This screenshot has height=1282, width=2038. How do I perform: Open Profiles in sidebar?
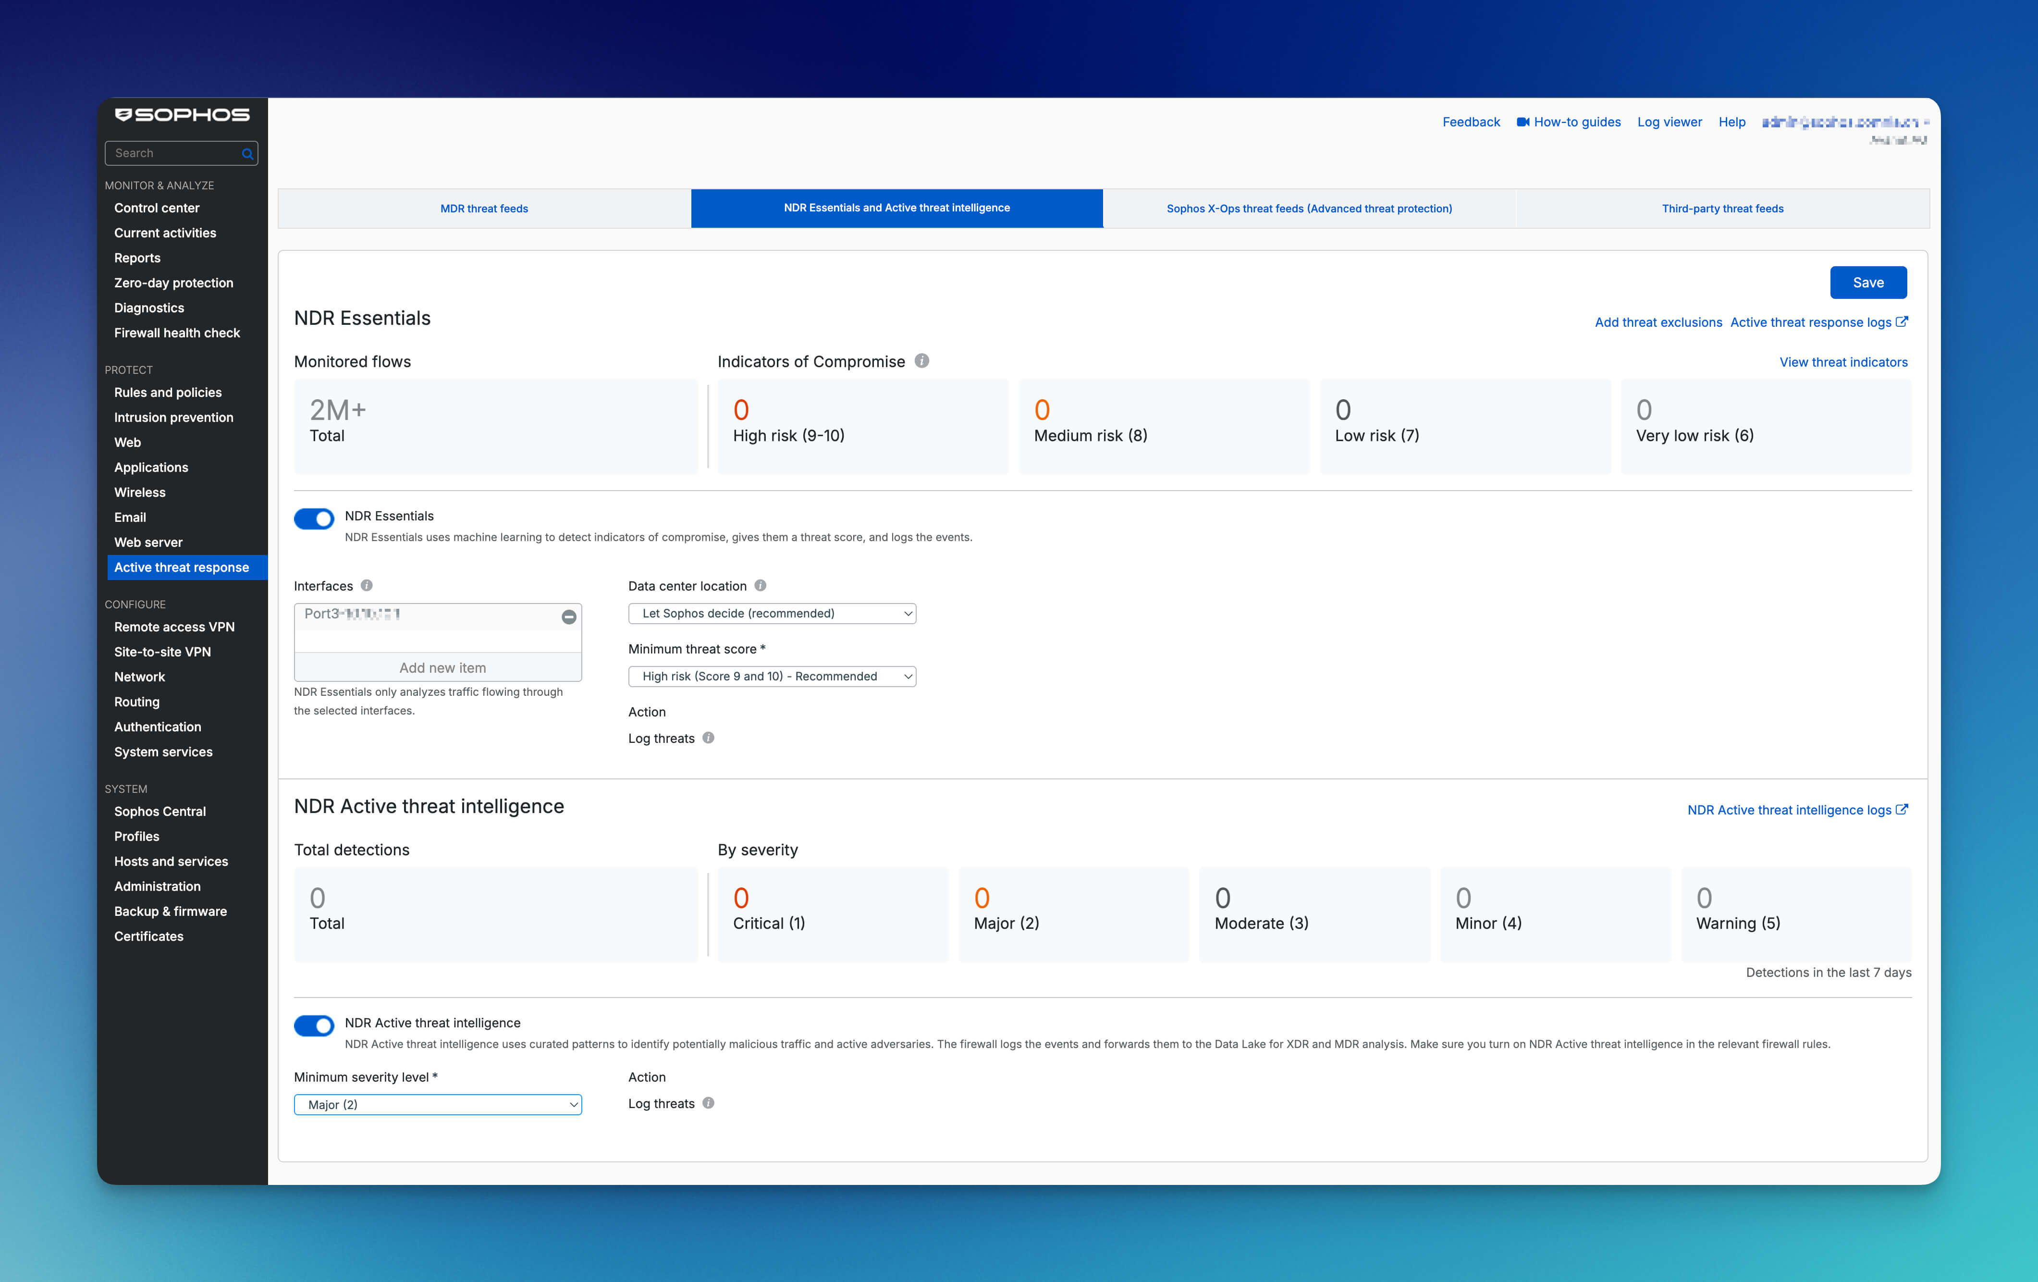(x=136, y=836)
